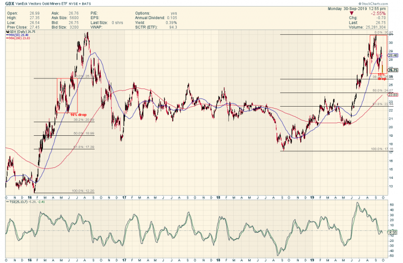The height and width of the screenshot is (263, 403).
Task: Click the 'EPS:' label
Action: click(x=95, y=18)
